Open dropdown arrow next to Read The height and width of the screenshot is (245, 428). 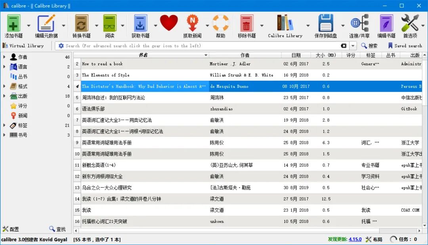click(x=122, y=26)
